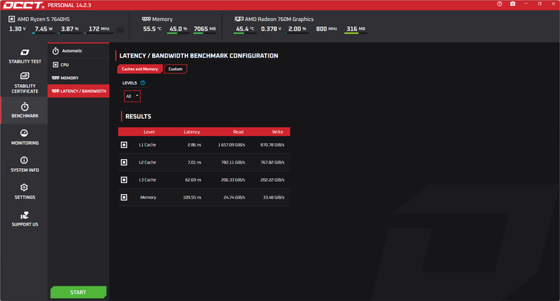Click the Latency column header

point(192,132)
